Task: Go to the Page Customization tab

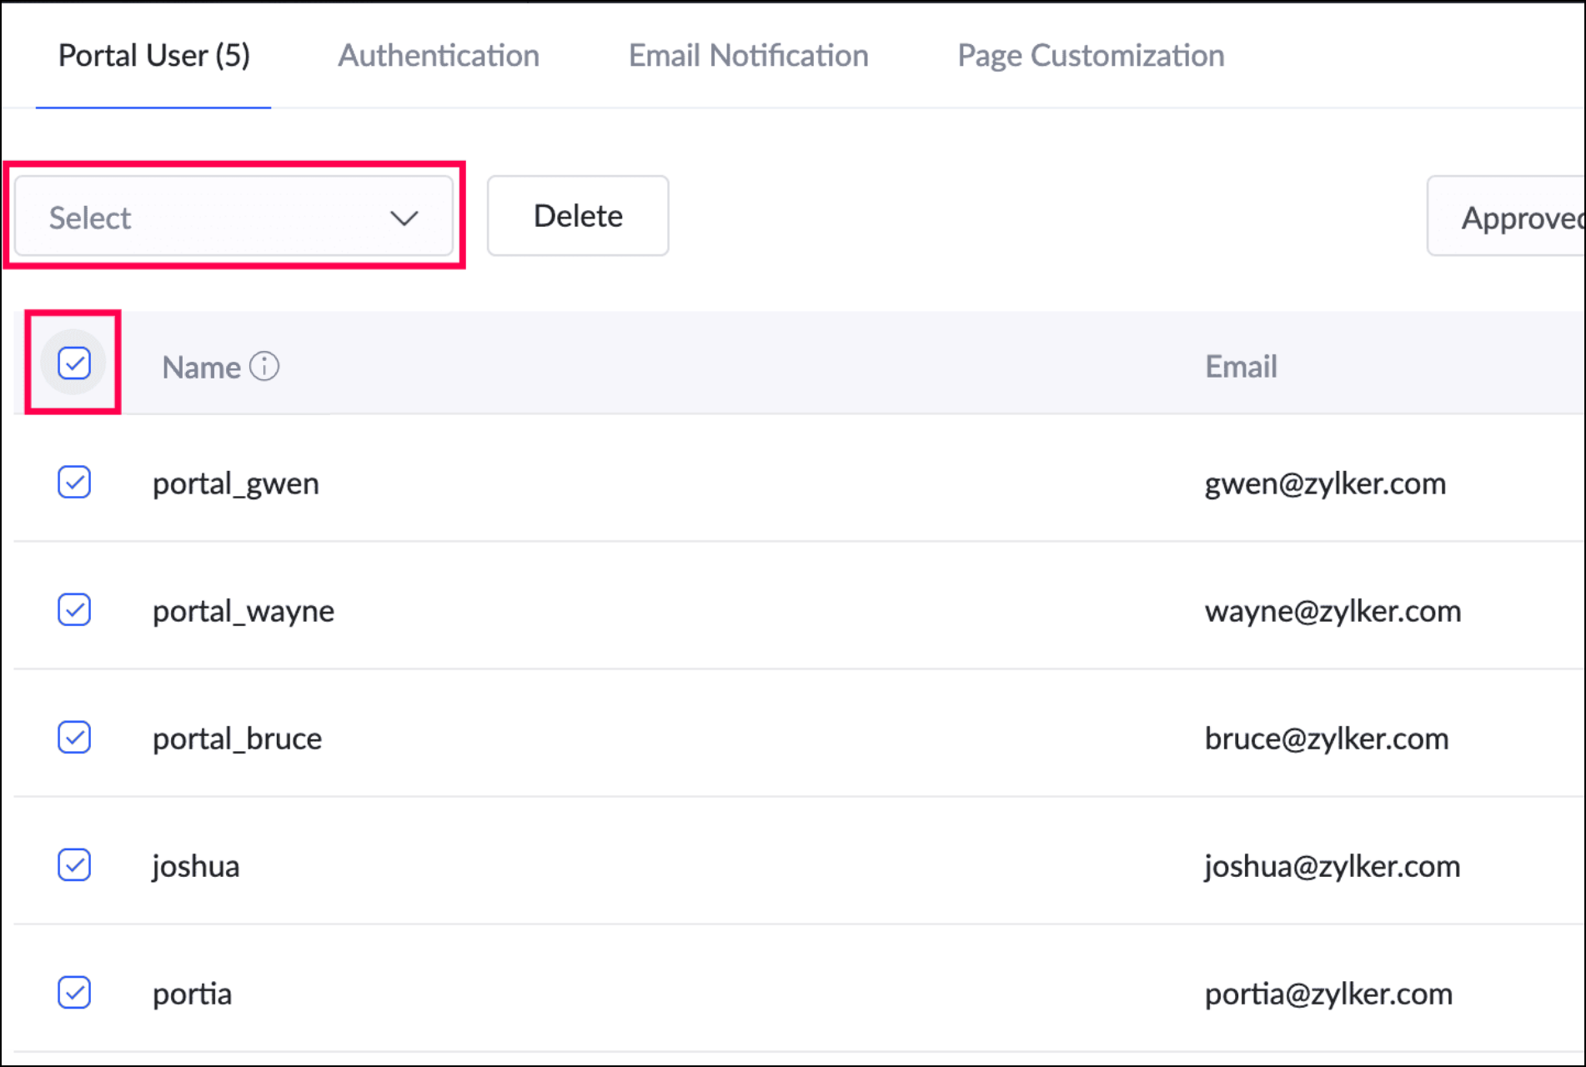Action: (x=1090, y=56)
